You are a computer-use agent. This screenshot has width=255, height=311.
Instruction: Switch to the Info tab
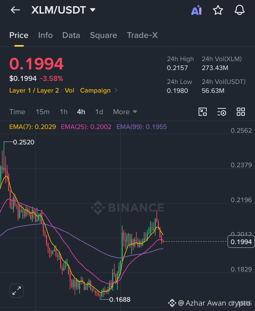pyautogui.click(x=45, y=35)
